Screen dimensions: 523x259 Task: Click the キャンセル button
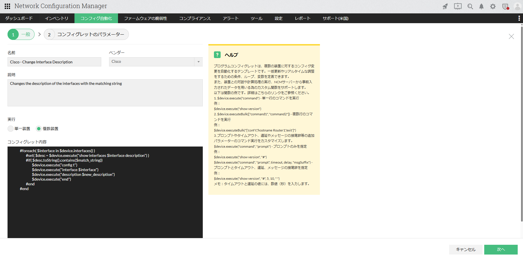pyautogui.click(x=466, y=250)
